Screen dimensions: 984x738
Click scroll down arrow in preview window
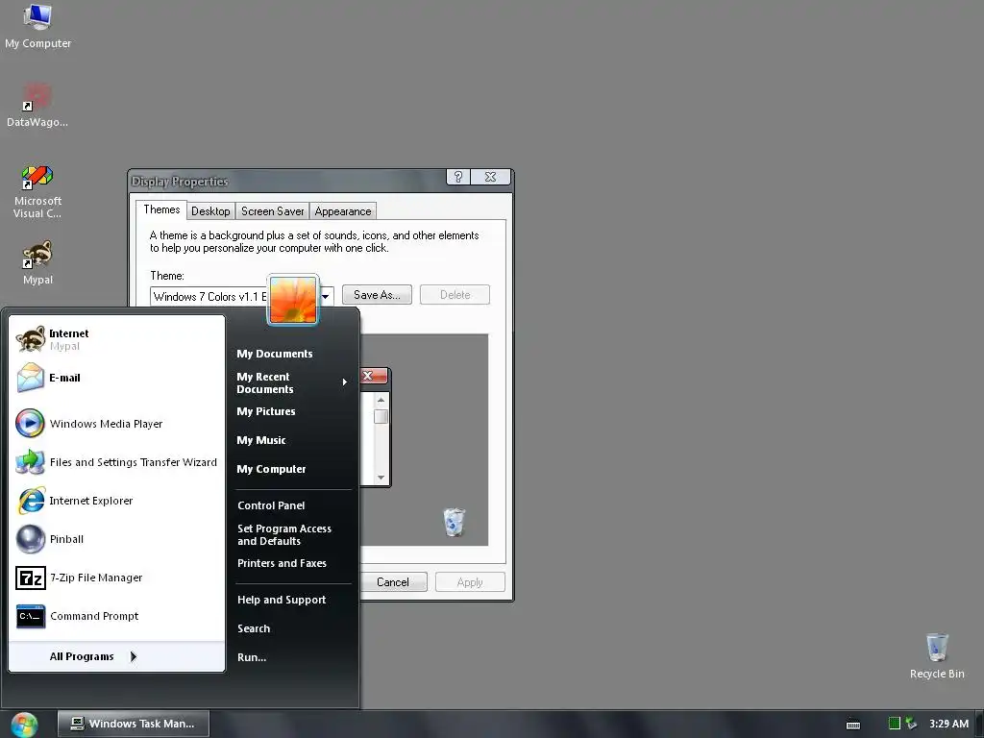coord(381,478)
